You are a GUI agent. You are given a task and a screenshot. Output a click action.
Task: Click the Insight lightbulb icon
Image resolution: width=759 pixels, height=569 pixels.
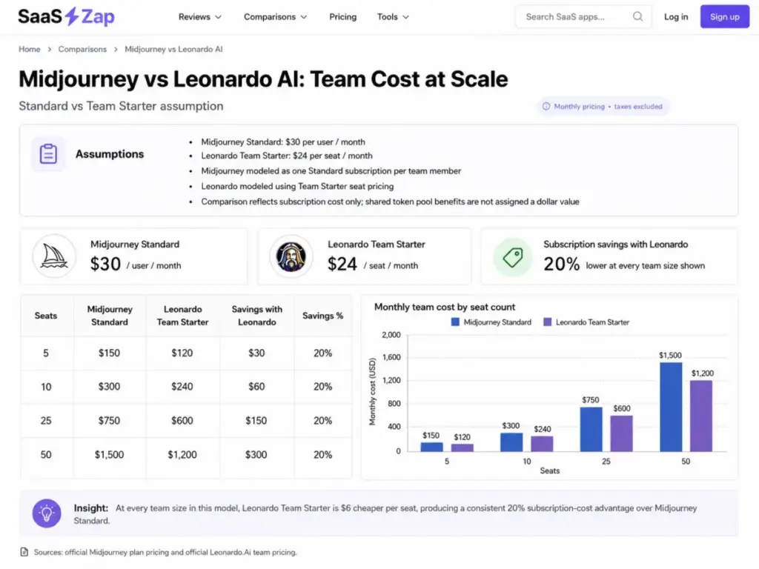(47, 513)
